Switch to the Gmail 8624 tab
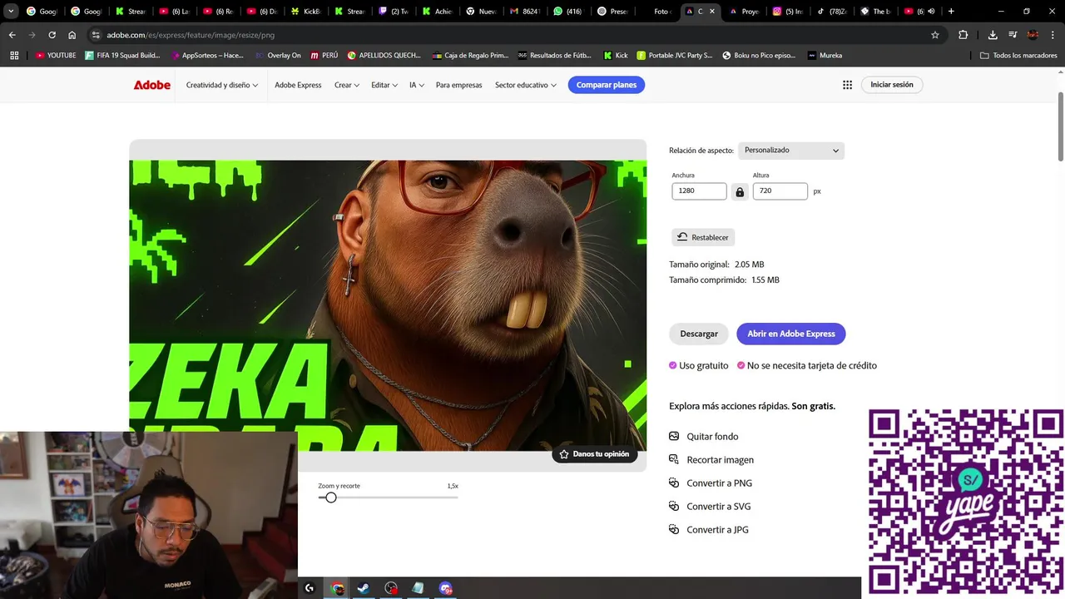 [525, 12]
